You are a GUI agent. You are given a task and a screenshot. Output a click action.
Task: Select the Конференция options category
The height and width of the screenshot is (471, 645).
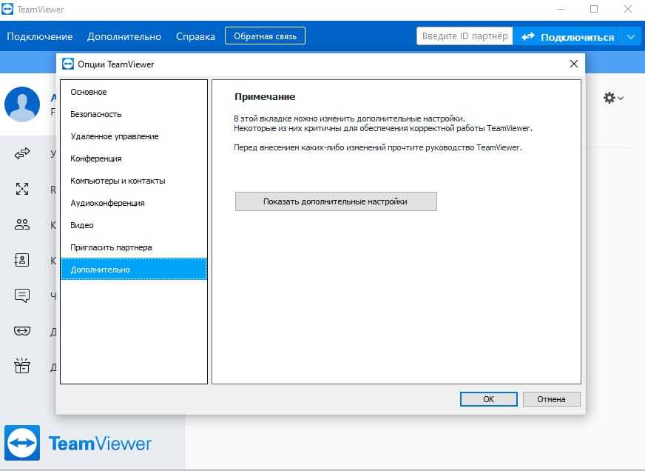[134, 158]
